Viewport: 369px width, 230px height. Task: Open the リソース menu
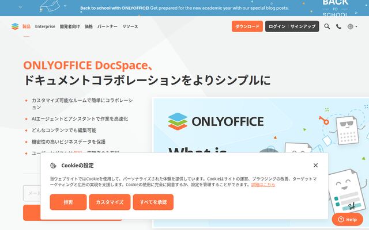coord(130,26)
